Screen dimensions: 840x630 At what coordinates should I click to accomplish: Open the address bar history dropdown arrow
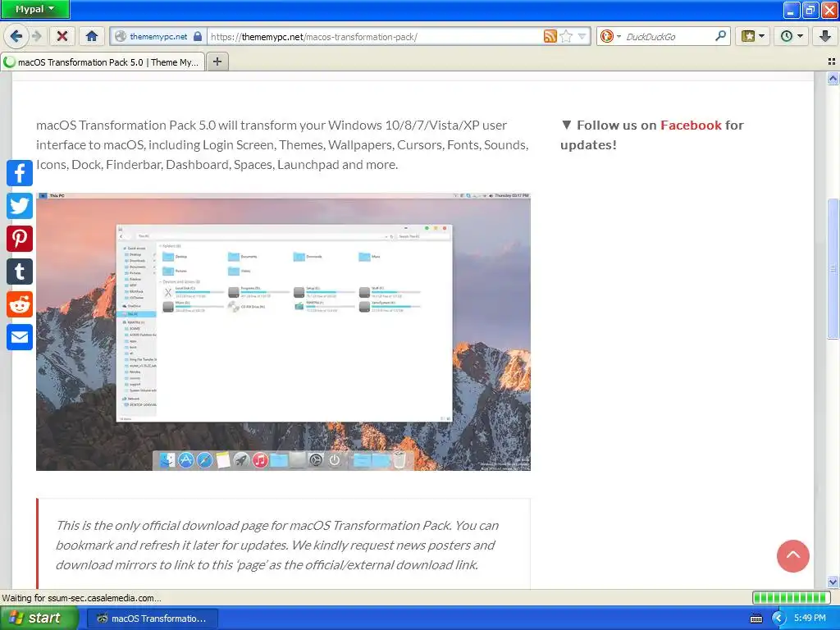pyautogui.click(x=582, y=36)
